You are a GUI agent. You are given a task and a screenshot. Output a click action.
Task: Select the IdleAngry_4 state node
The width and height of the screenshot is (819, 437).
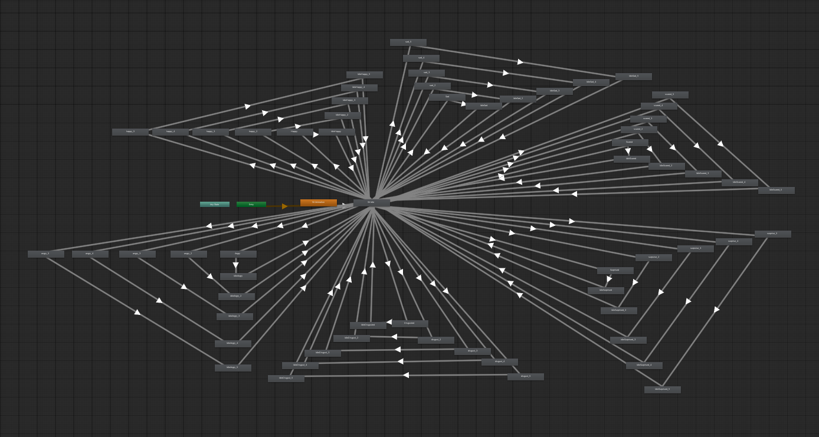point(233,344)
